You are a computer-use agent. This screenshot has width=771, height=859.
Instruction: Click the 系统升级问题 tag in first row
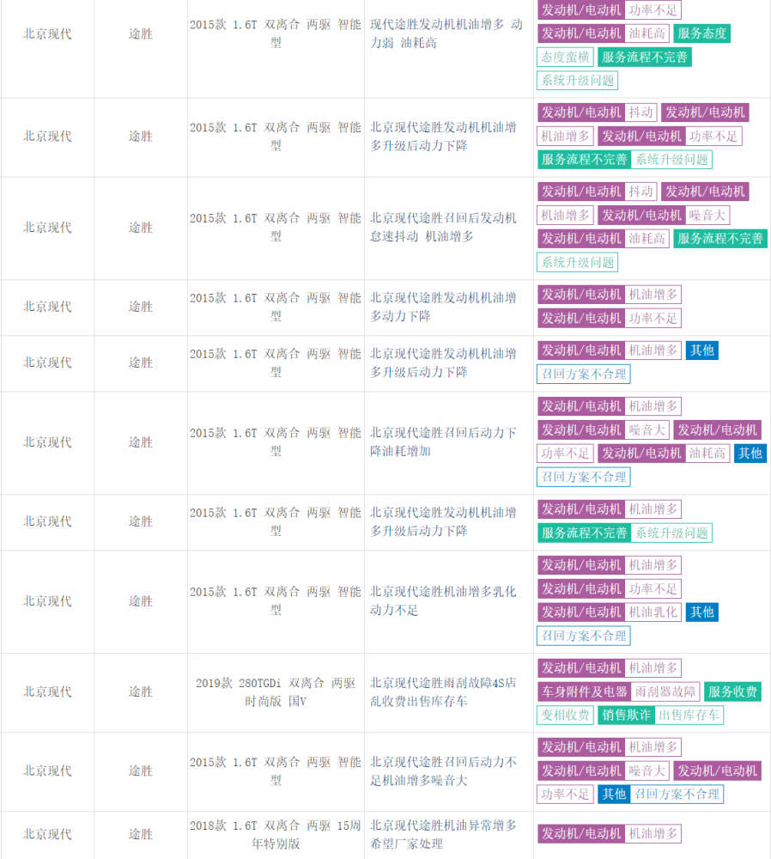(577, 81)
